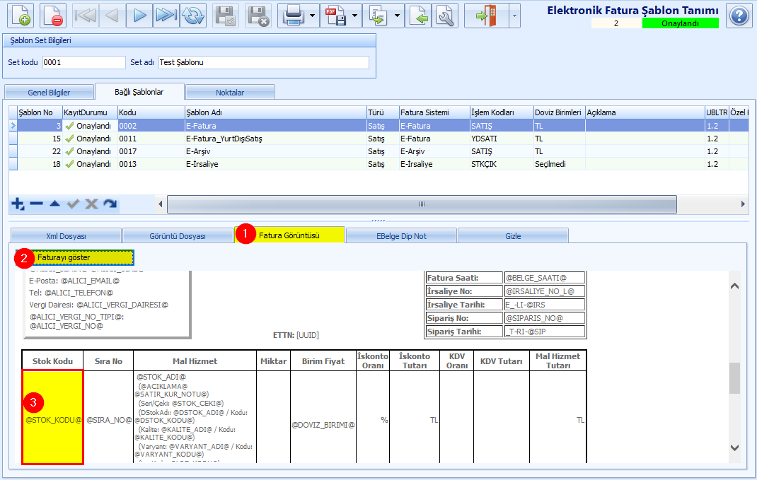Viewport: 757px width, 480px height.
Task: Click the curved arrow icon below the grid
Action: (x=110, y=204)
